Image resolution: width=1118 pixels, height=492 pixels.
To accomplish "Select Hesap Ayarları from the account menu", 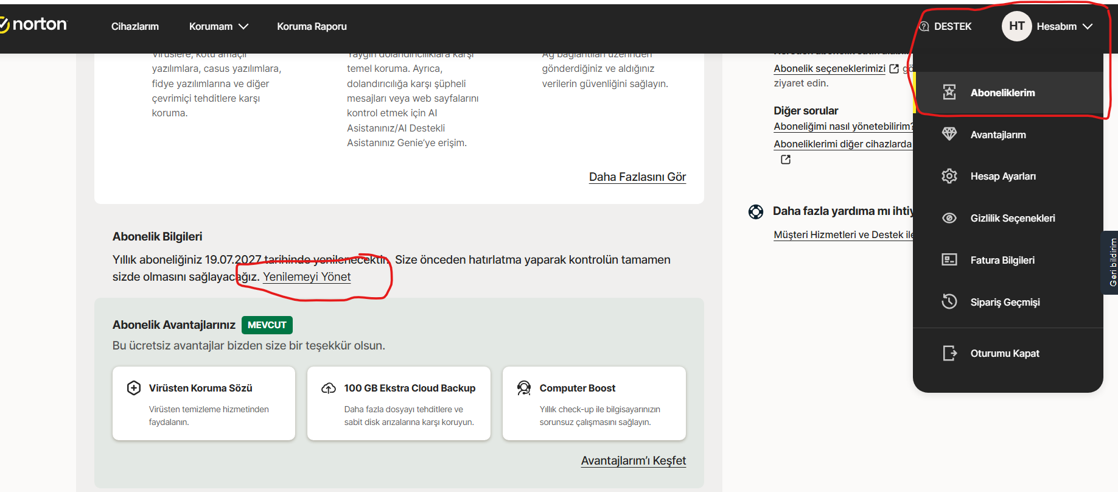I will coord(1008,177).
